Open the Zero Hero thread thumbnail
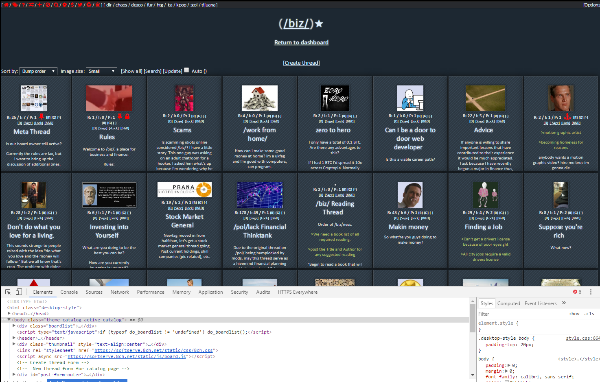This screenshot has height=382, width=600. coord(335,98)
